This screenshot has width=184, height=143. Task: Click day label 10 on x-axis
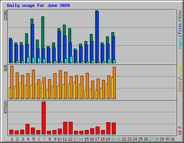coord(59,139)
